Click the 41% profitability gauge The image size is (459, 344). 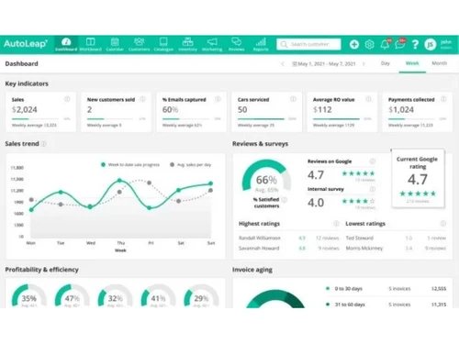158,296
